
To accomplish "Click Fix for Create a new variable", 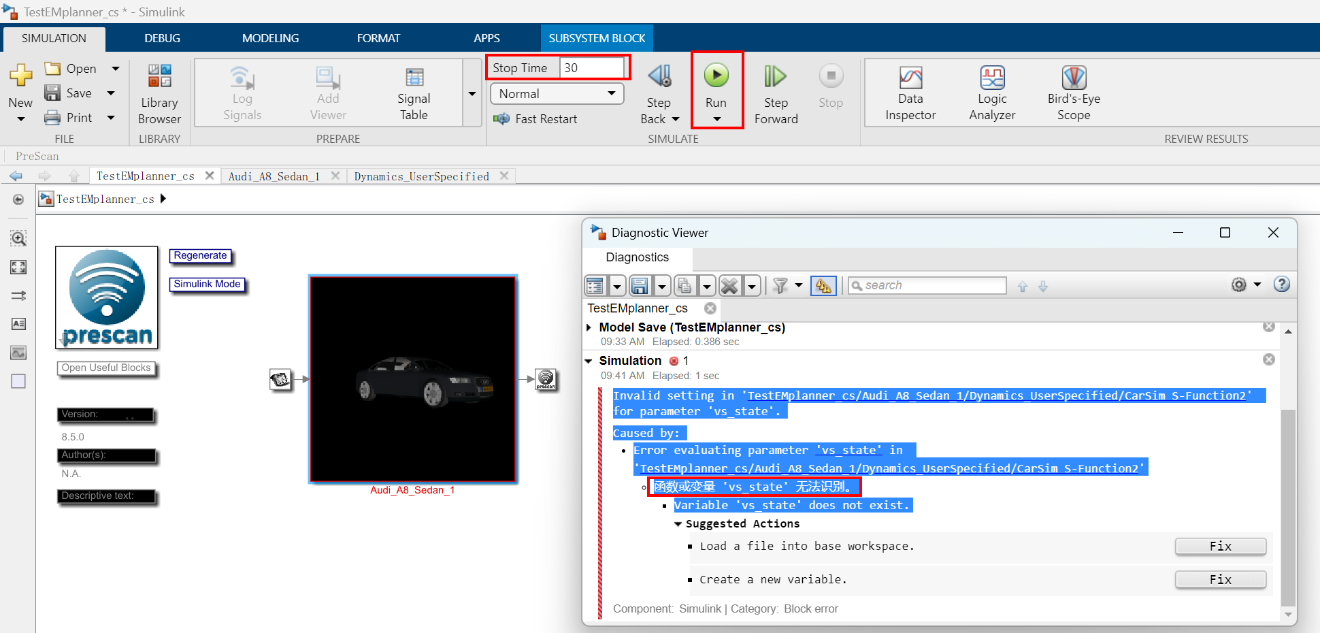I will point(1220,580).
